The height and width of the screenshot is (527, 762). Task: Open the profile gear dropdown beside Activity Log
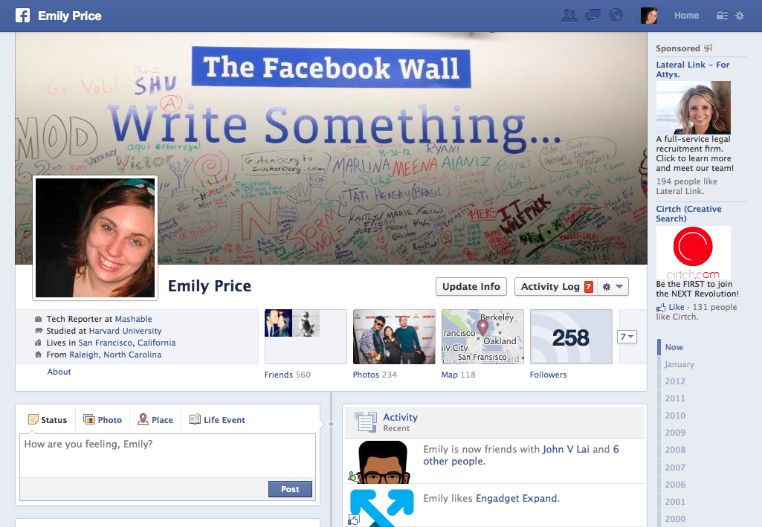(x=613, y=287)
